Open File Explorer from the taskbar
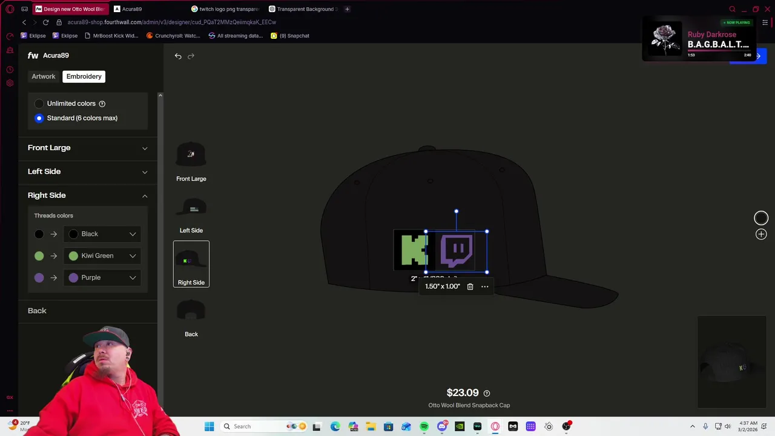Screen dimensions: 775x436 click(x=371, y=426)
